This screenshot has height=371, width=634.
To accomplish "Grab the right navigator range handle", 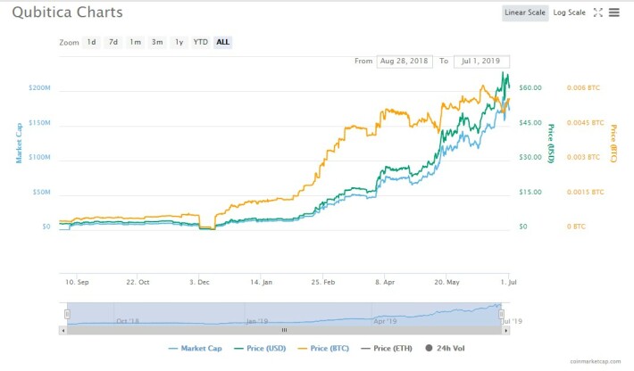I will click(501, 314).
